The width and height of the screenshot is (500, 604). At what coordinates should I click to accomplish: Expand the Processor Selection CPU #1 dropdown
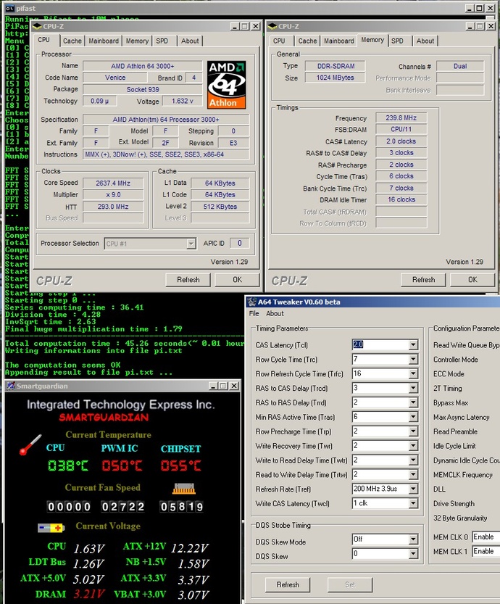point(191,244)
